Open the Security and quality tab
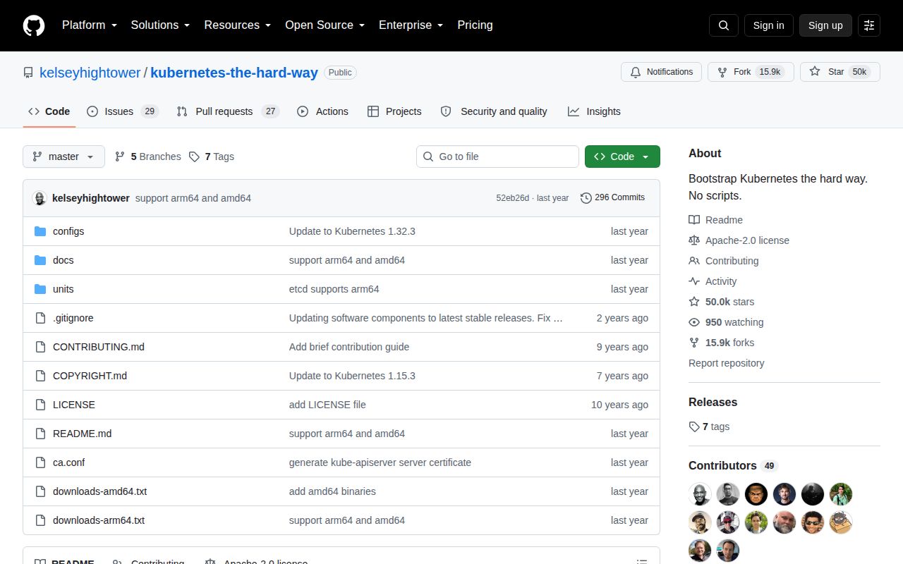Image resolution: width=903 pixels, height=564 pixels. (x=494, y=111)
